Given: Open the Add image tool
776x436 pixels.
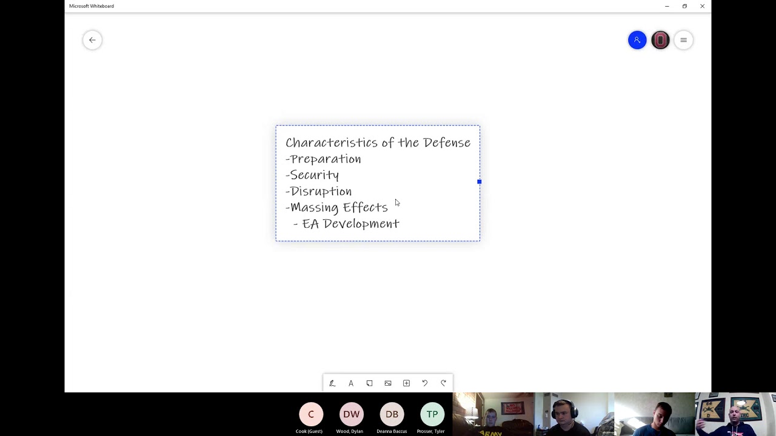Looking at the screenshot, I should (x=388, y=383).
